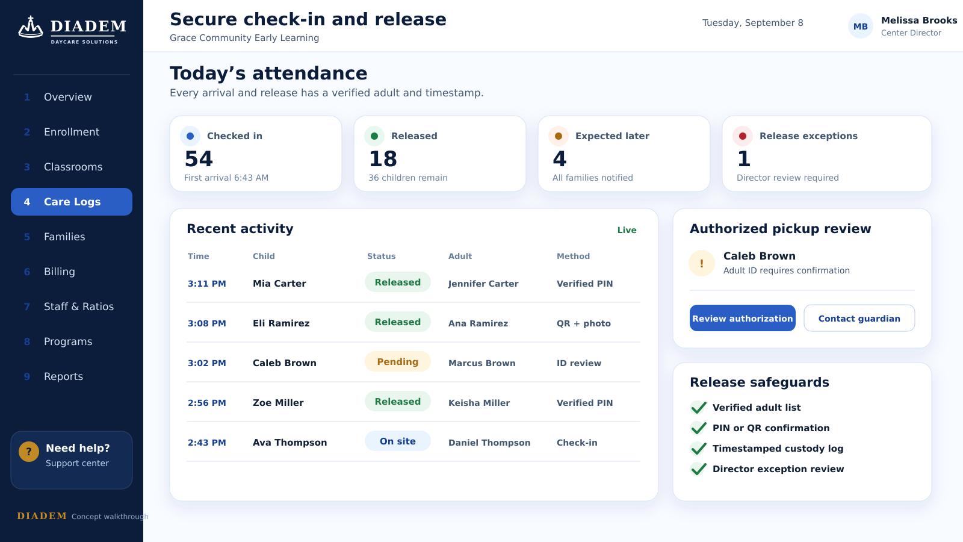Image resolution: width=963 pixels, height=542 pixels.
Task: Open the Families page
Action: (72, 237)
